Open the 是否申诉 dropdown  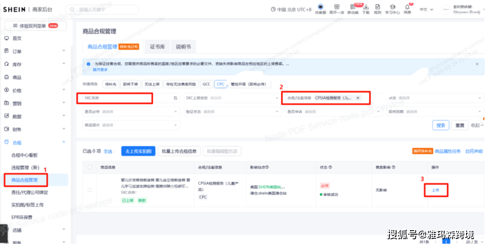point(334,111)
